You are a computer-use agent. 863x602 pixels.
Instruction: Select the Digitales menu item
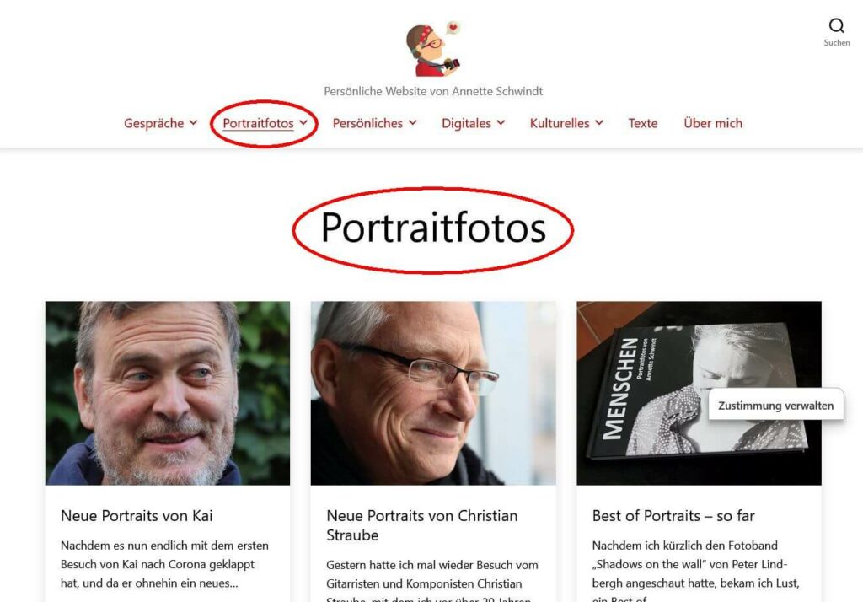tap(466, 123)
